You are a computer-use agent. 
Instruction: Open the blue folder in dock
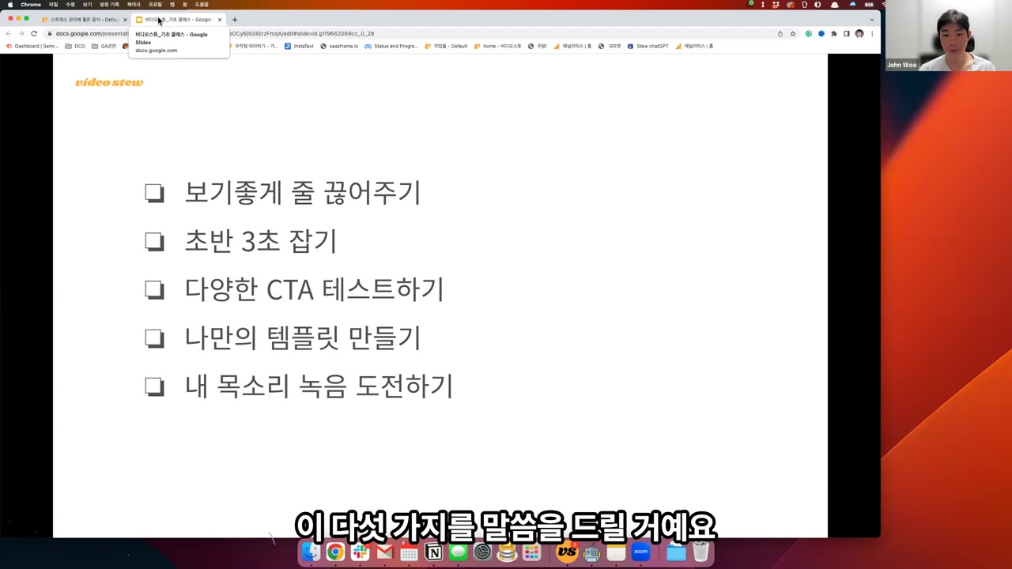(676, 552)
